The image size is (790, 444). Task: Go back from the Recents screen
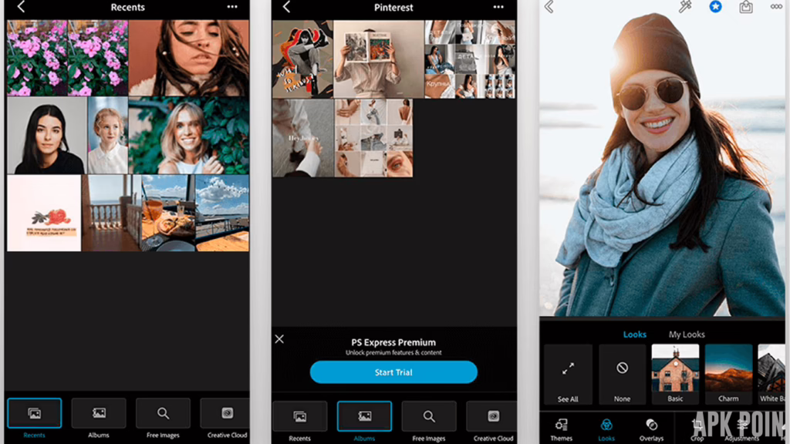[21, 7]
